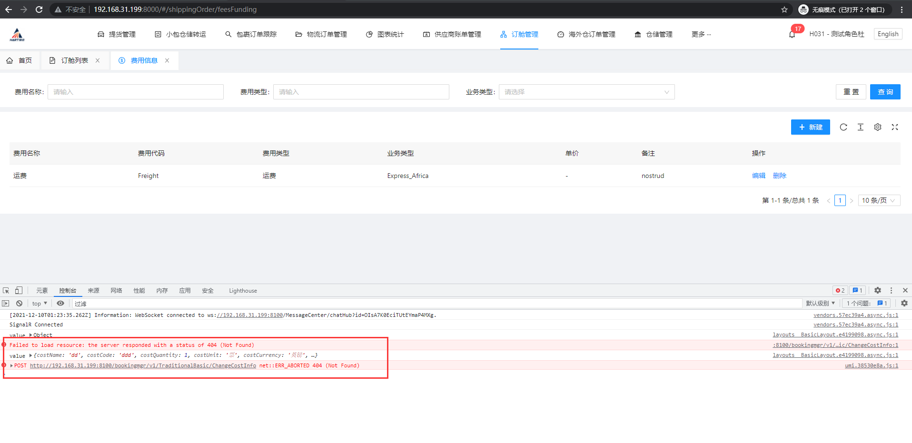Open the column settings gear icon
912x443 pixels.
pos(877,127)
